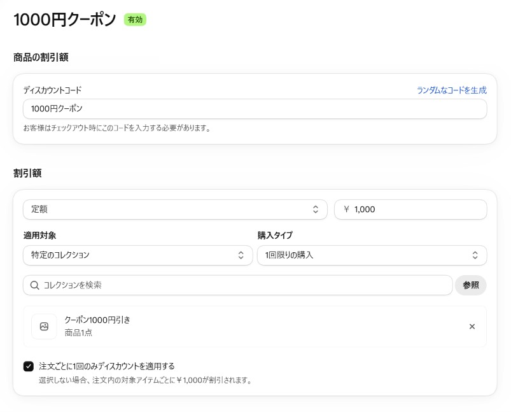Open the 1回限りの購入 purchase type dropdown
The width and height of the screenshot is (511, 412).
(372, 255)
